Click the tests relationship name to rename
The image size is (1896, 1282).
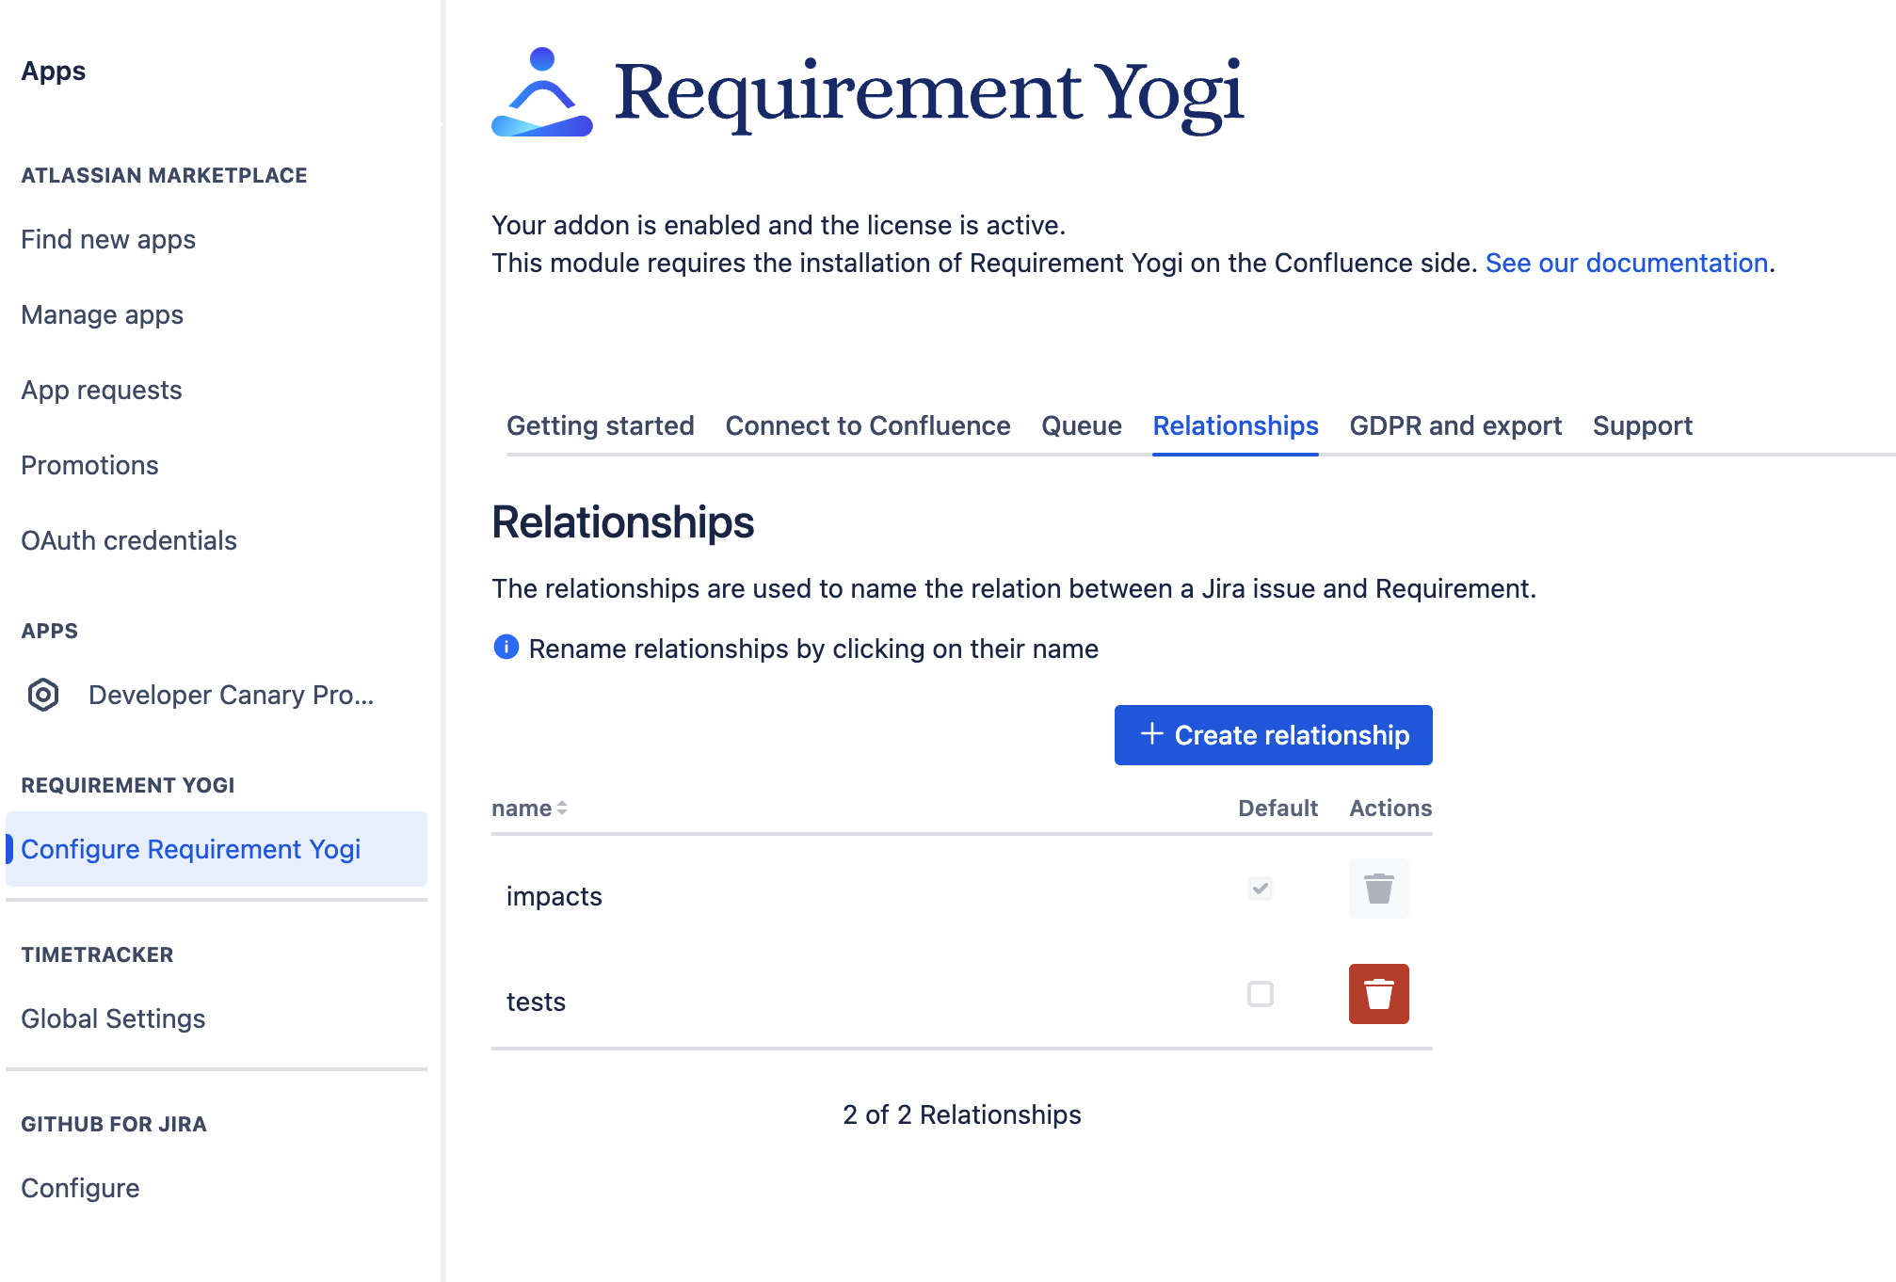click(536, 1002)
